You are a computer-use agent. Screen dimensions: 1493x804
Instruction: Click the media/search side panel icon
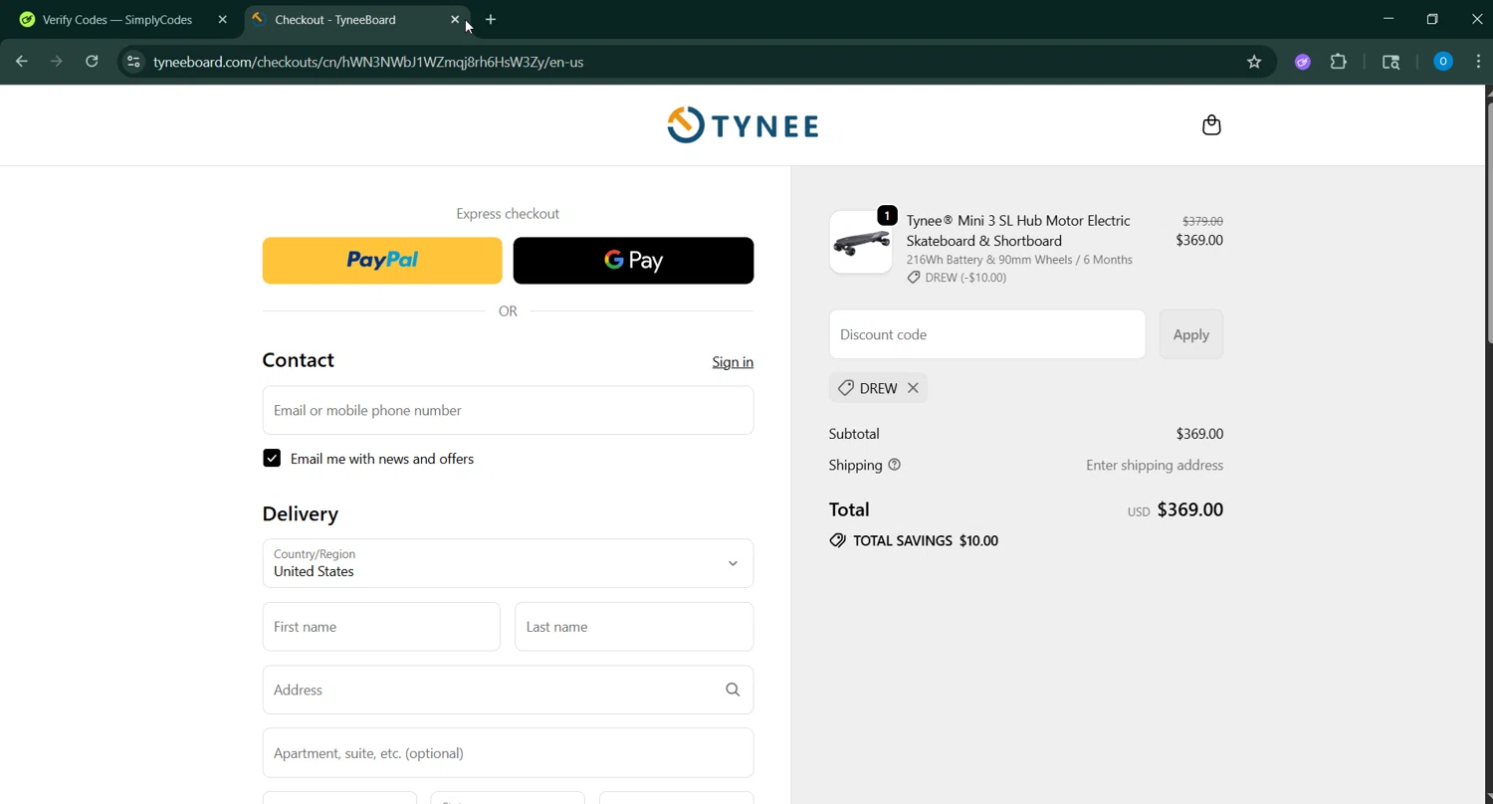[1390, 62]
